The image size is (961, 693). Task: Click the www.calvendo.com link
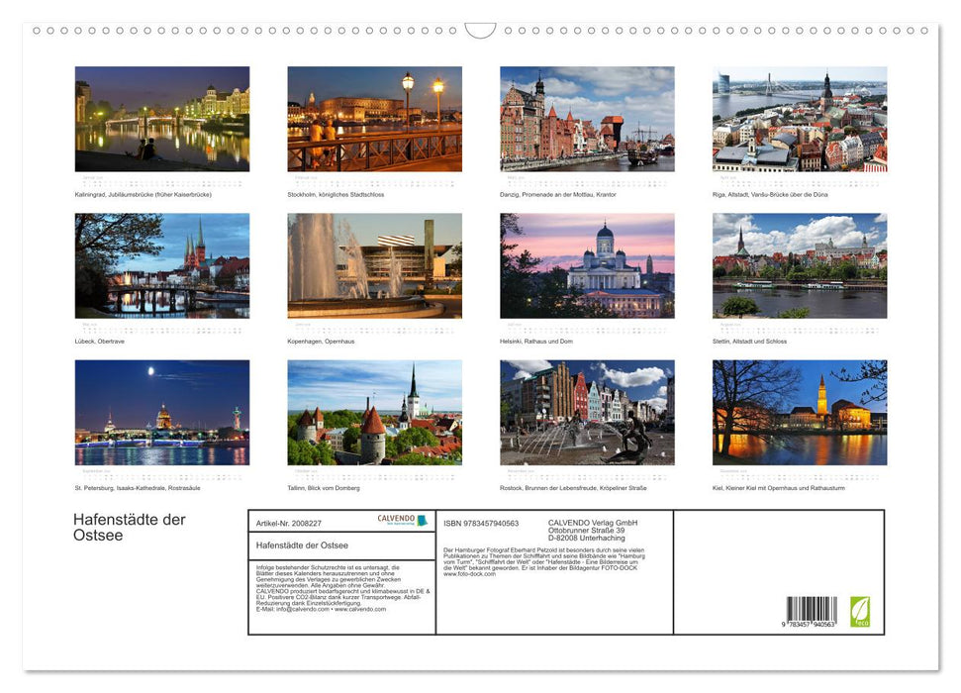tap(357, 609)
